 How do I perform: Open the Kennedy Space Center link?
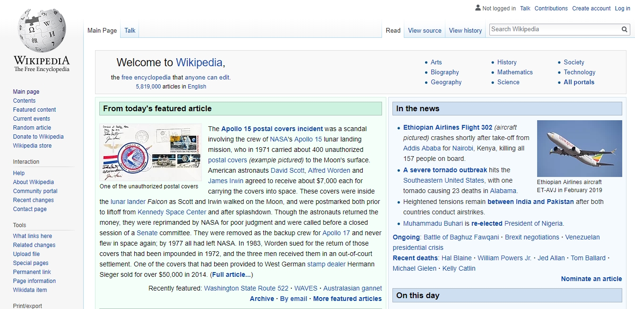172,212
